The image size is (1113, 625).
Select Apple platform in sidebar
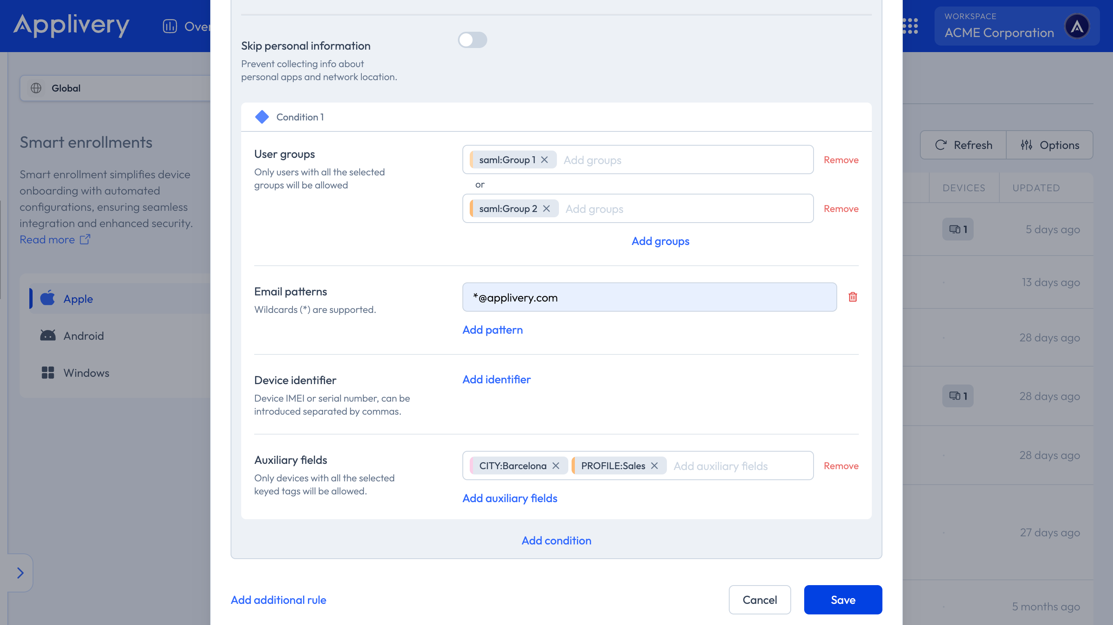click(x=78, y=299)
